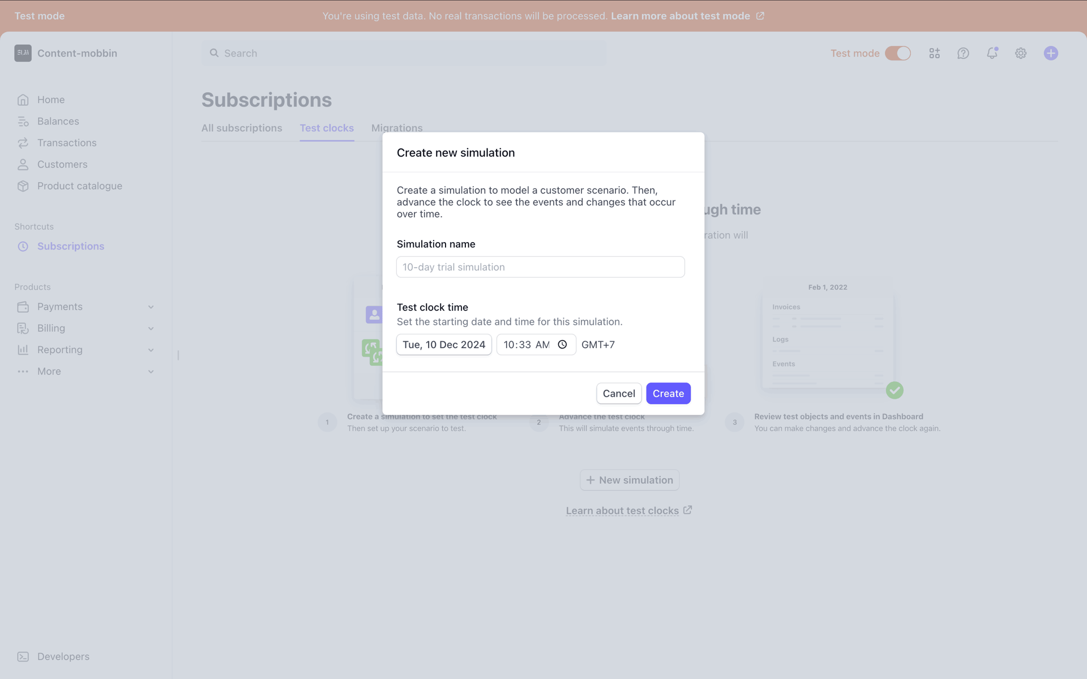Click the 10:33 AM time field

[536, 345]
